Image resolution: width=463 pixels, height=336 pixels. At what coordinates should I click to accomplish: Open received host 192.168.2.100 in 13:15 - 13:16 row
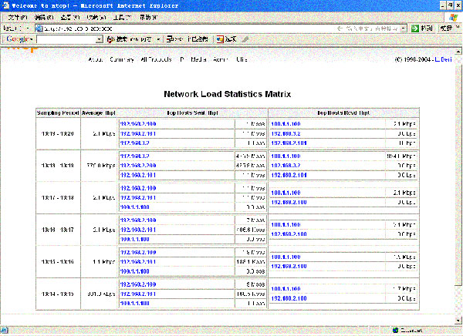coord(289,267)
